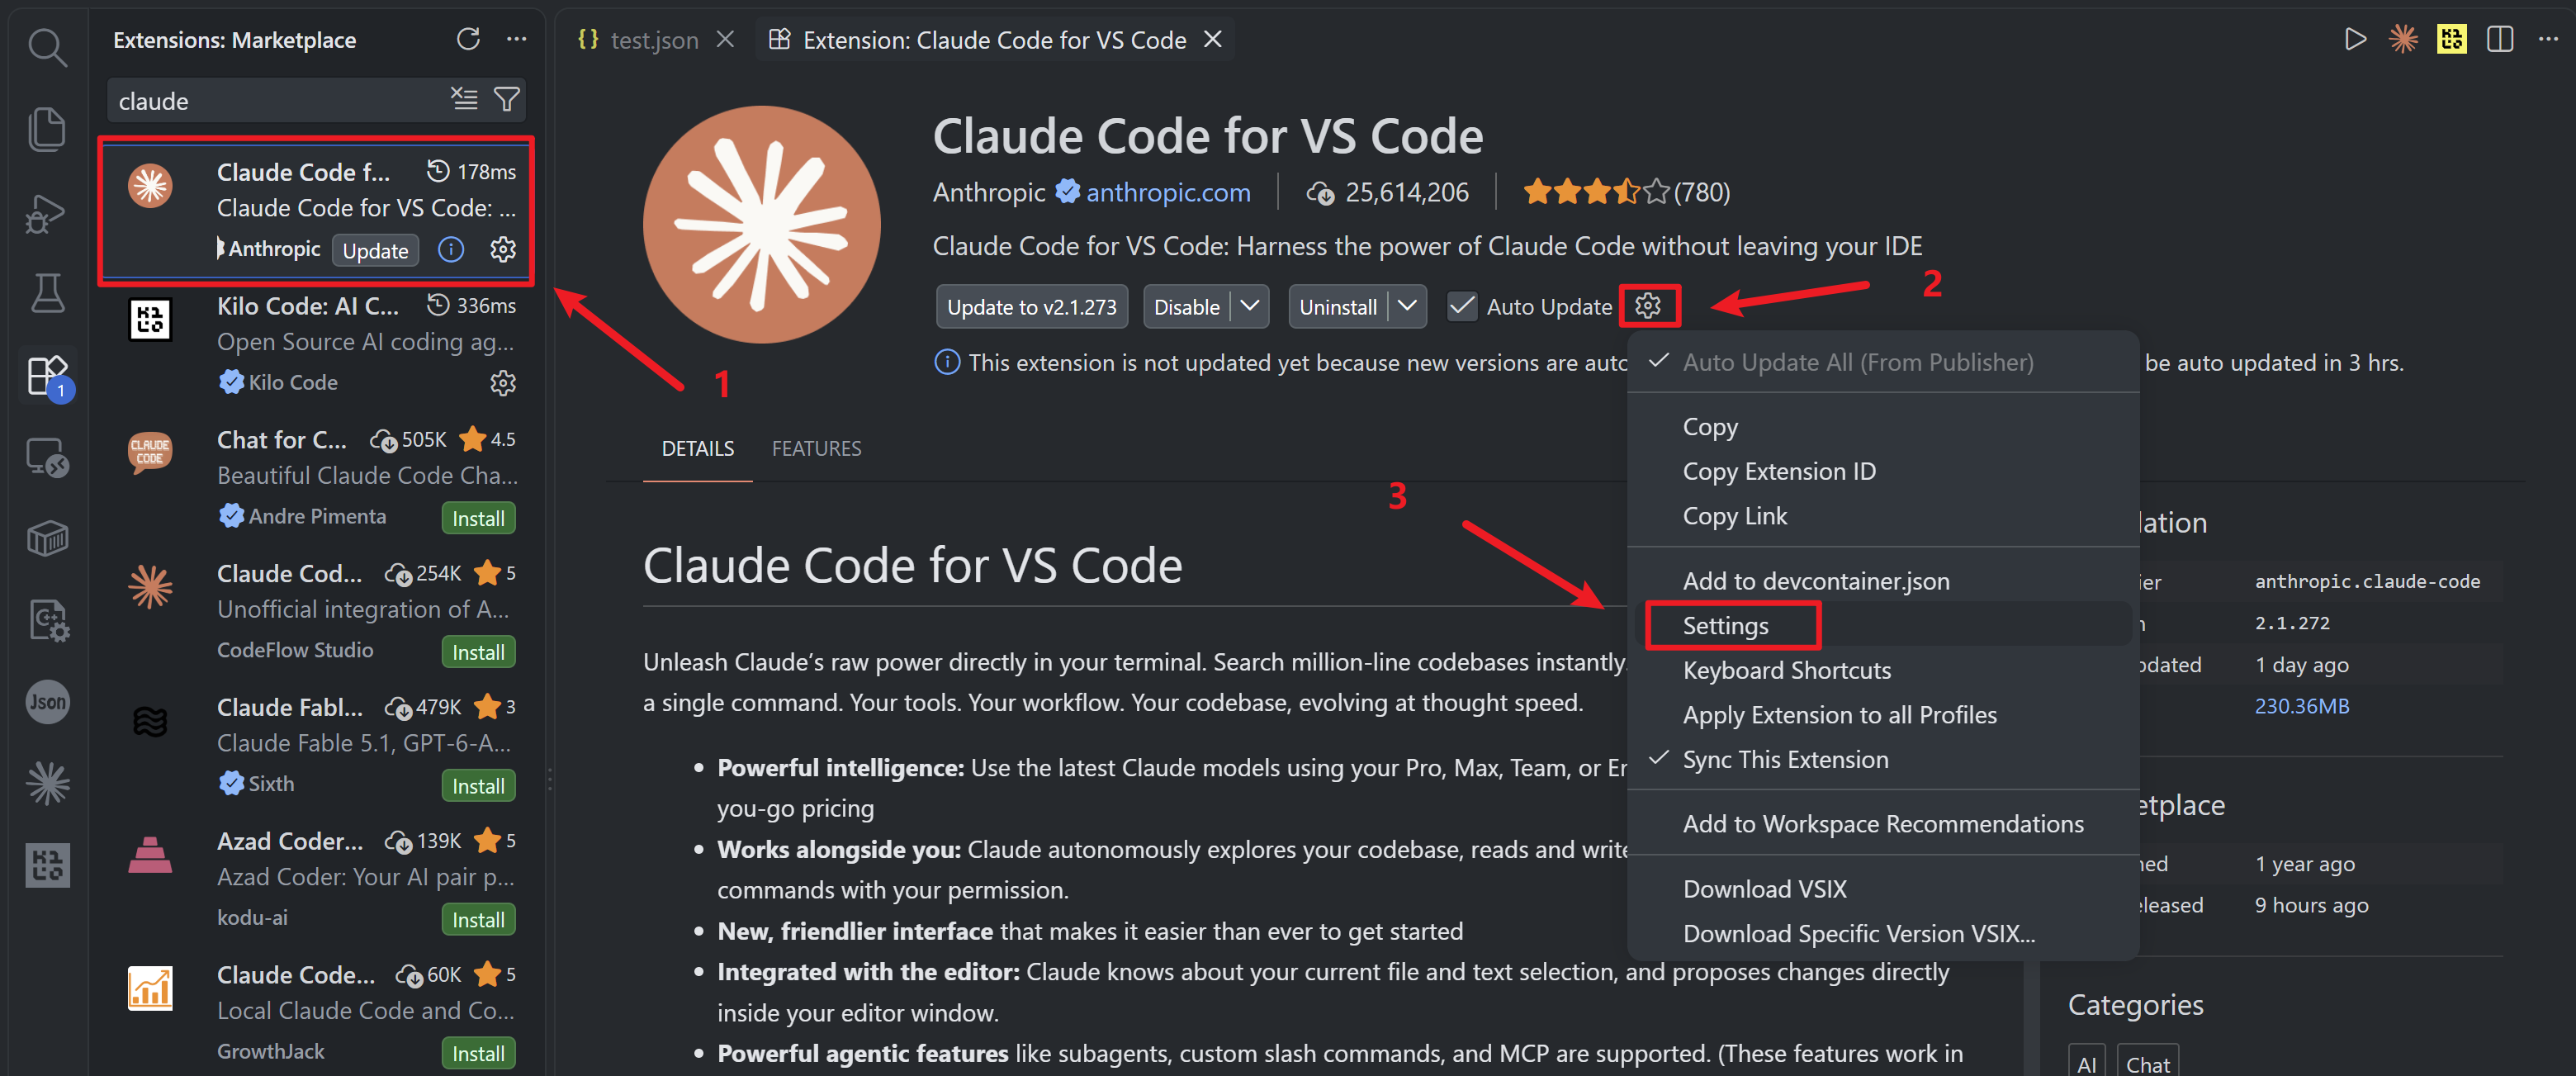The height and width of the screenshot is (1076, 2576).
Task: Click Claude Code starburst in editor toolbar
Action: coord(2403,39)
